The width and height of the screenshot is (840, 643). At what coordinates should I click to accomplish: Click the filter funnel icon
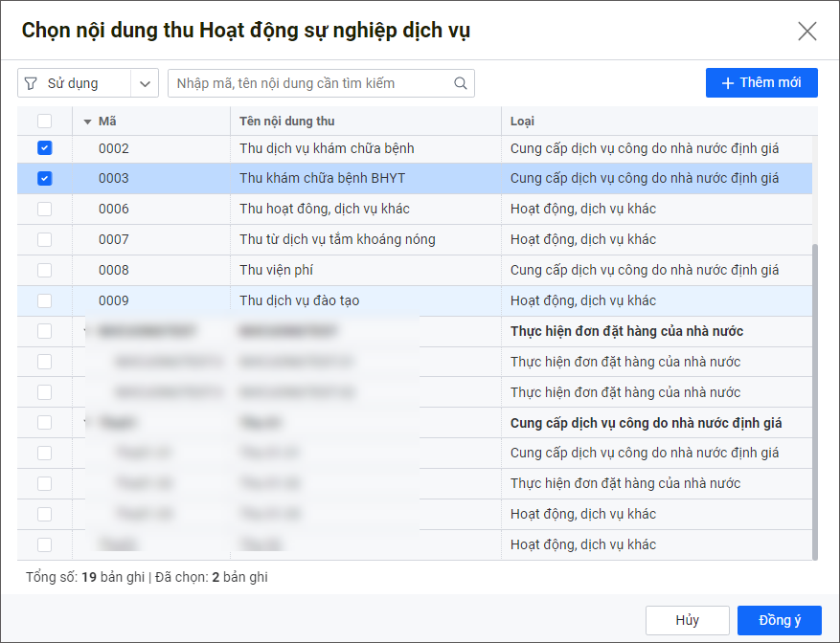pos(31,83)
